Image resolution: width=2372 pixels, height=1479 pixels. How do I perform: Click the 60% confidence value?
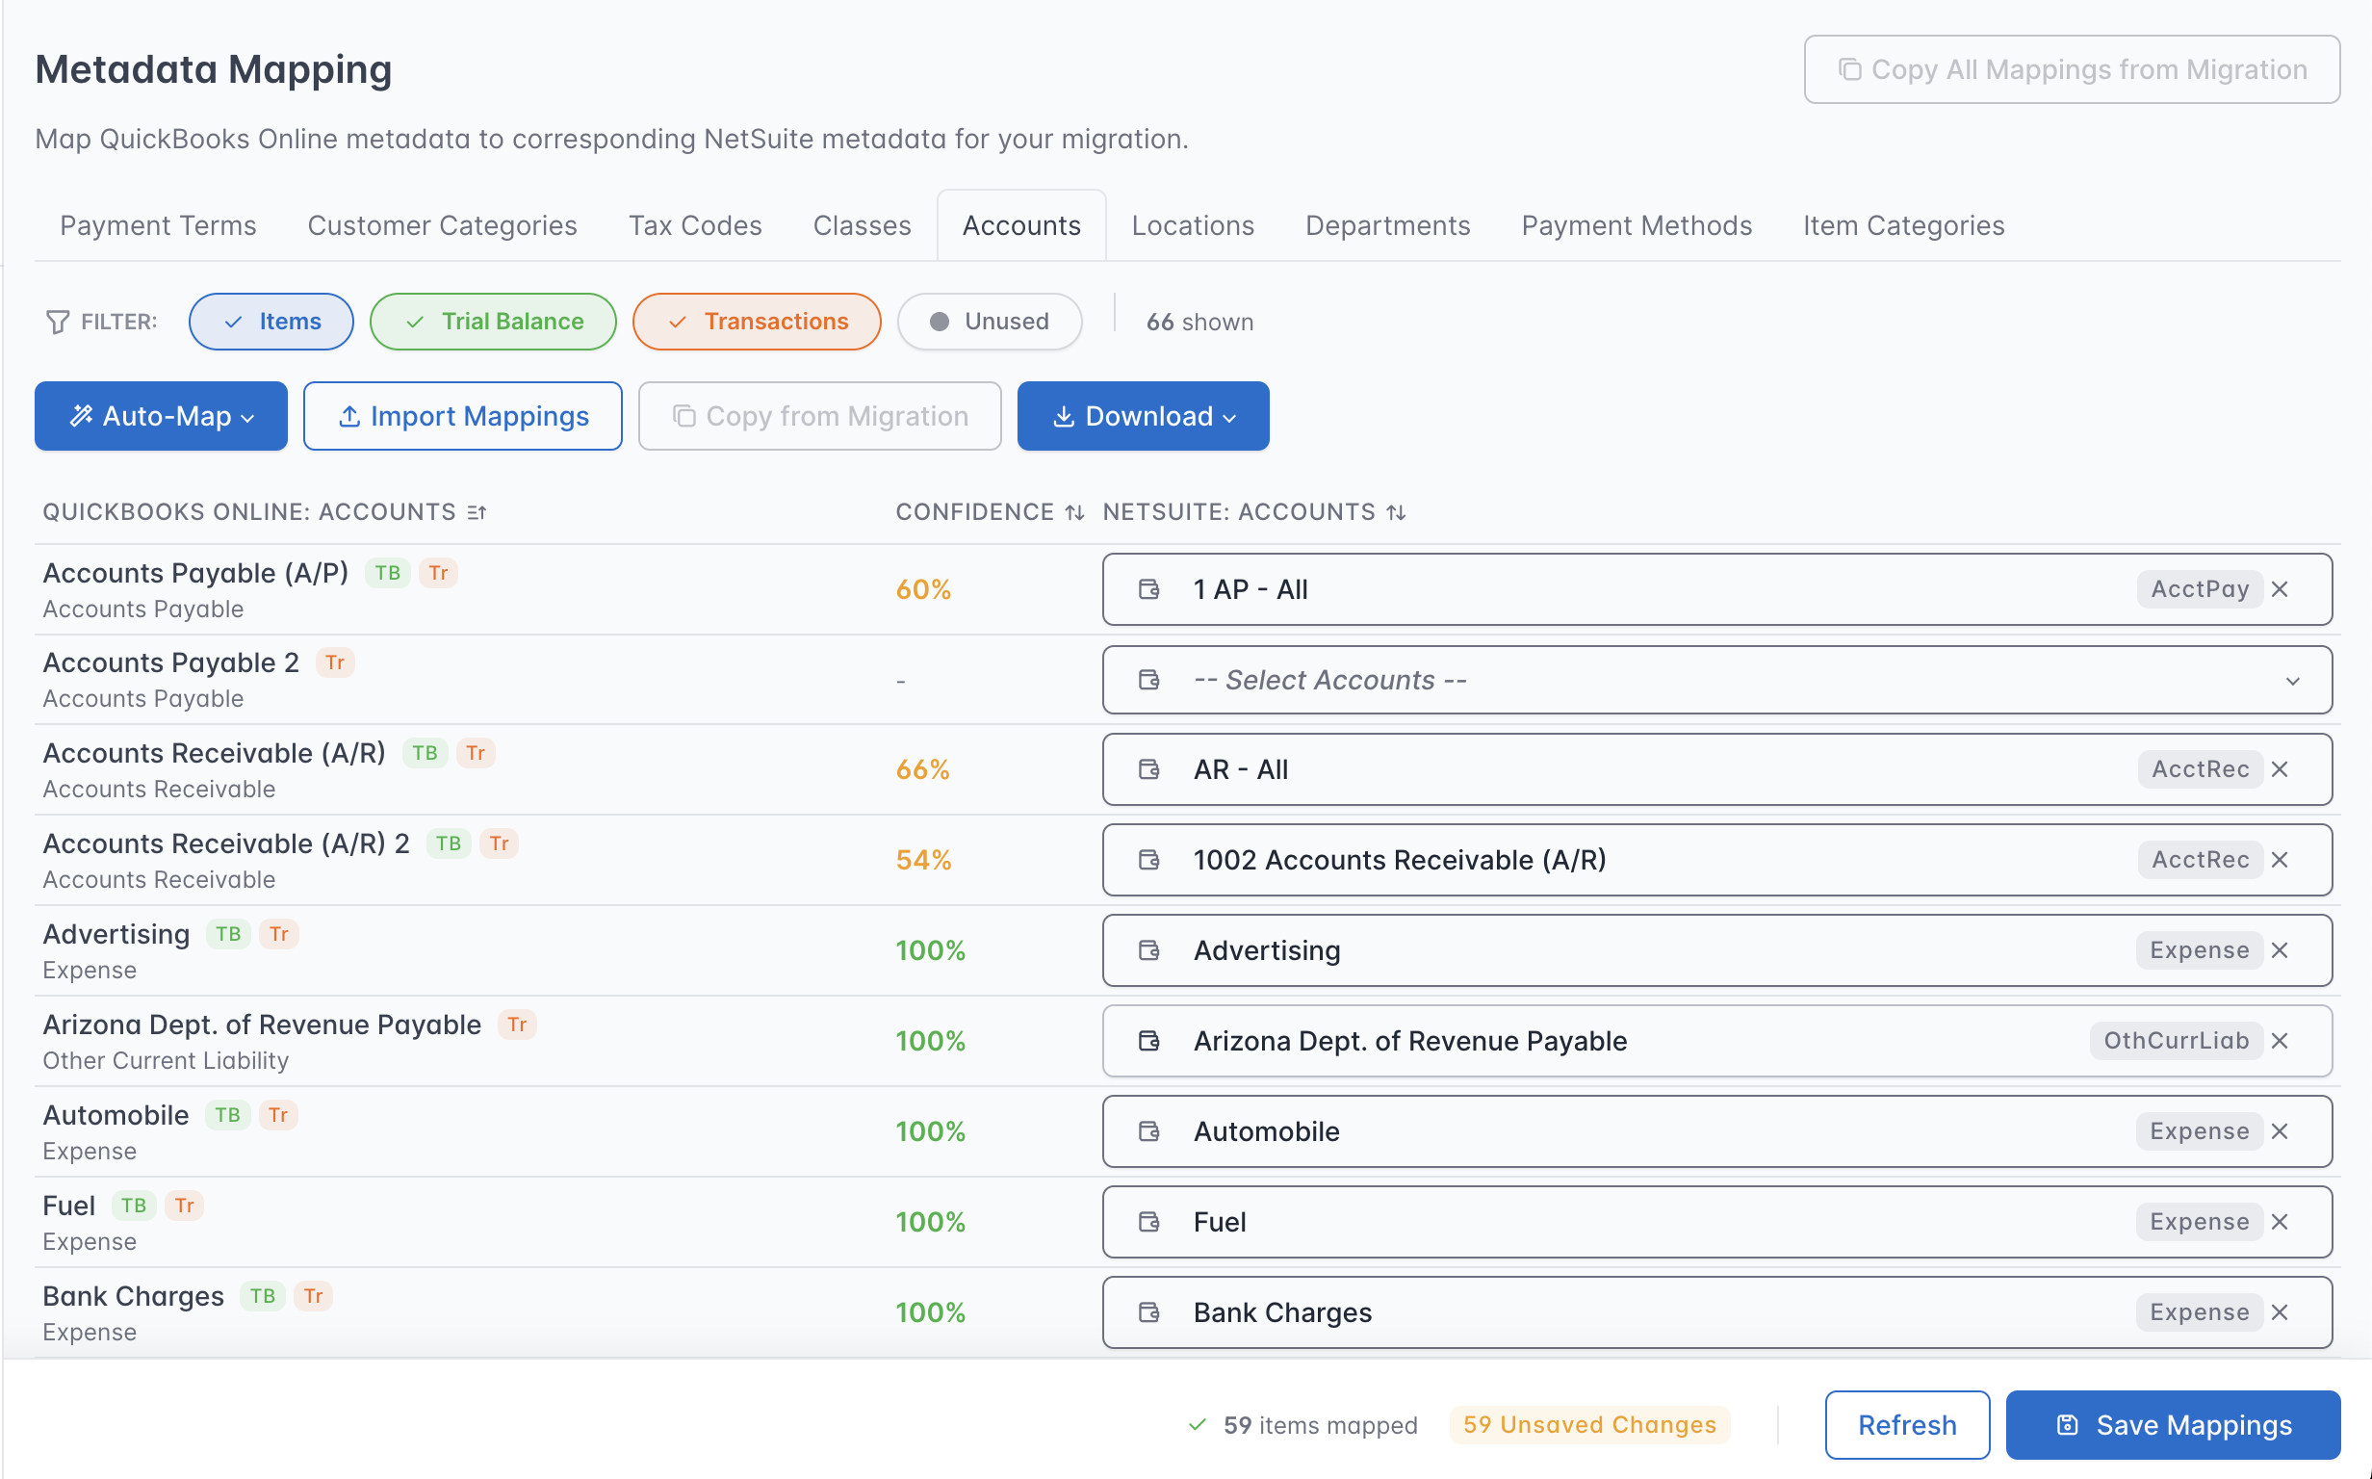click(x=923, y=590)
